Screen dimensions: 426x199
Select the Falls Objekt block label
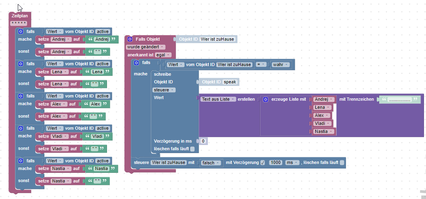click(x=148, y=39)
